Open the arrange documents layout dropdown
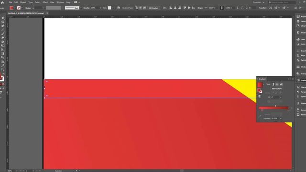 77,2
